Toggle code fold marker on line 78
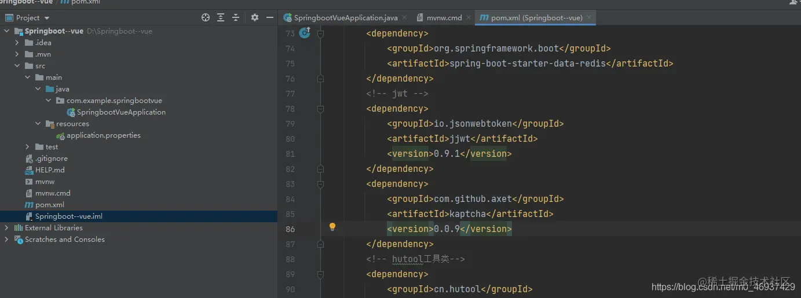 (321, 109)
